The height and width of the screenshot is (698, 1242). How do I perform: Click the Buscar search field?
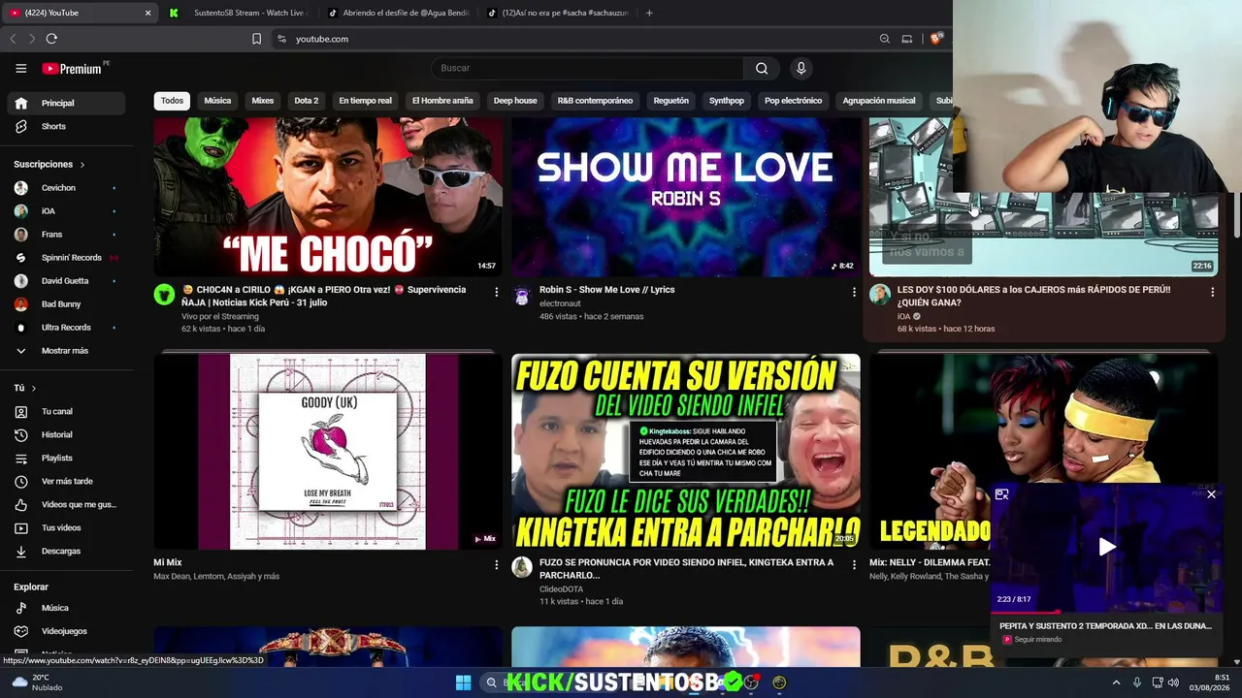point(588,69)
